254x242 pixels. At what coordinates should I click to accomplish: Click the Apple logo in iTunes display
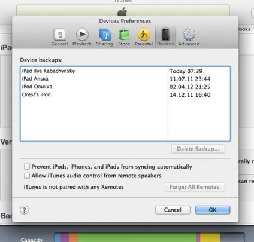(122, 11)
